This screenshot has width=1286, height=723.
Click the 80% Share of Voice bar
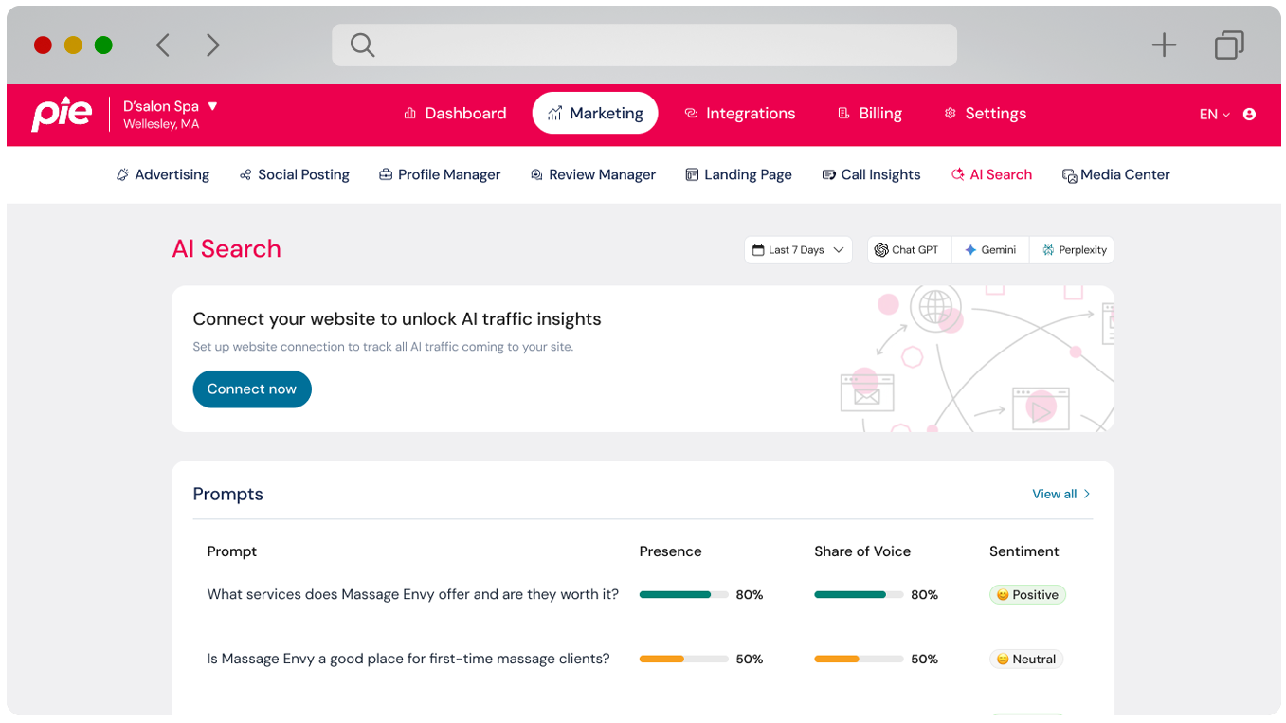859,595
